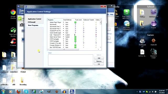Click the down arrow of programs list scrollbar

(x=101, y=47)
